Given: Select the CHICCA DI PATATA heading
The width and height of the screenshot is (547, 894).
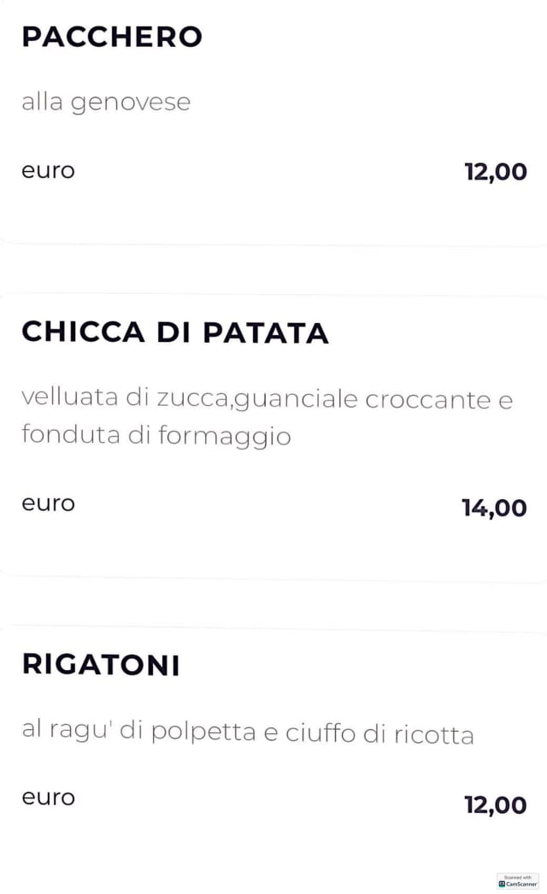Looking at the screenshot, I should click(174, 332).
